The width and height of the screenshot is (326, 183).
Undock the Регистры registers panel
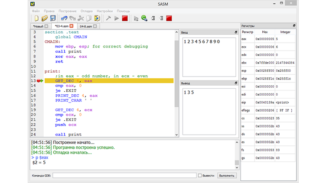pos(294,26)
